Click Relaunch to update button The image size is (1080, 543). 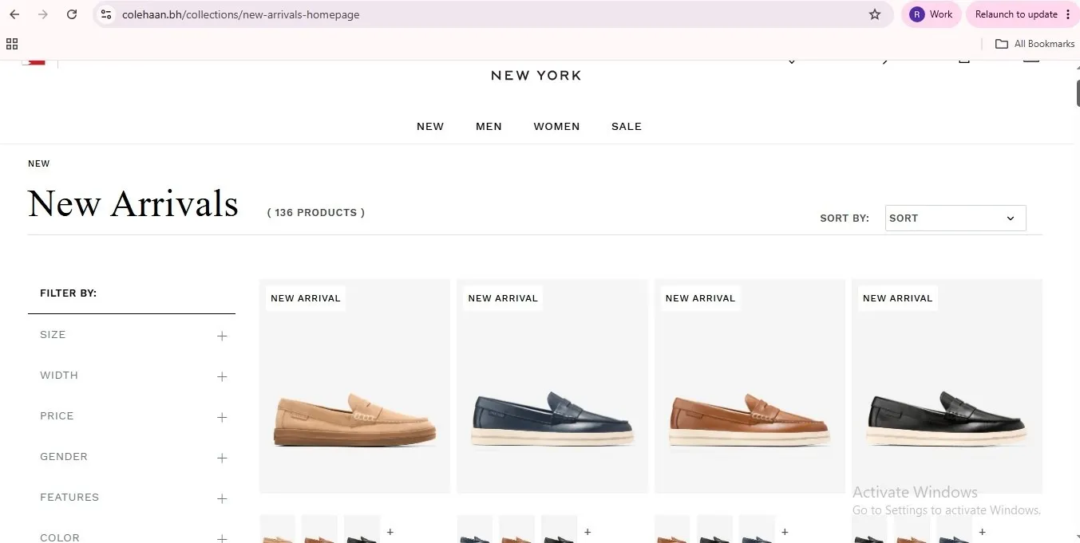pyautogui.click(x=1016, y=14)
